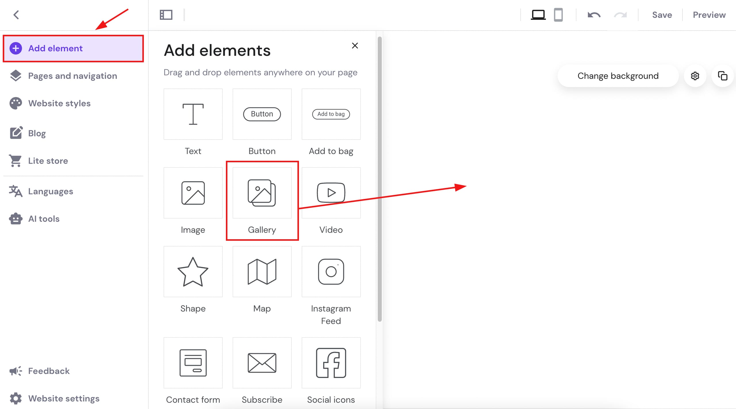Go back with the left chevron

[x=16, y=15]
